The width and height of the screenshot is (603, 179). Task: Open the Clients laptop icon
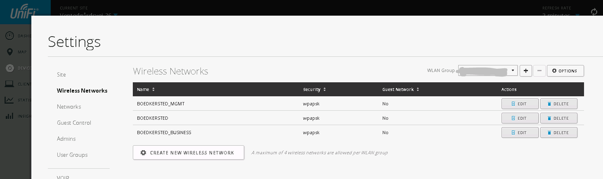tap(10, 84)
